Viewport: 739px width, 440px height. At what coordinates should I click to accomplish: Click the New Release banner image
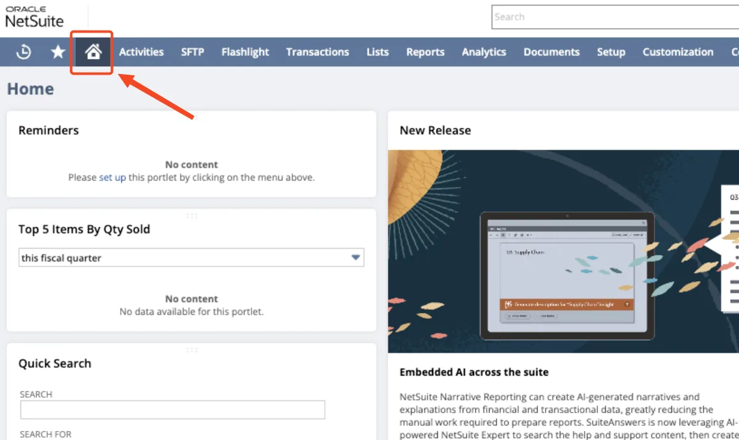(564, 251)
